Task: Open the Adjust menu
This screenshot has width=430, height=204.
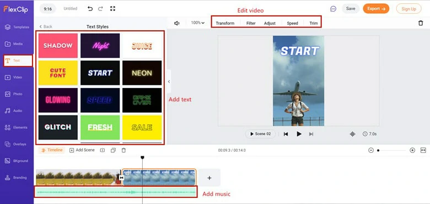Action: [270, 23]
